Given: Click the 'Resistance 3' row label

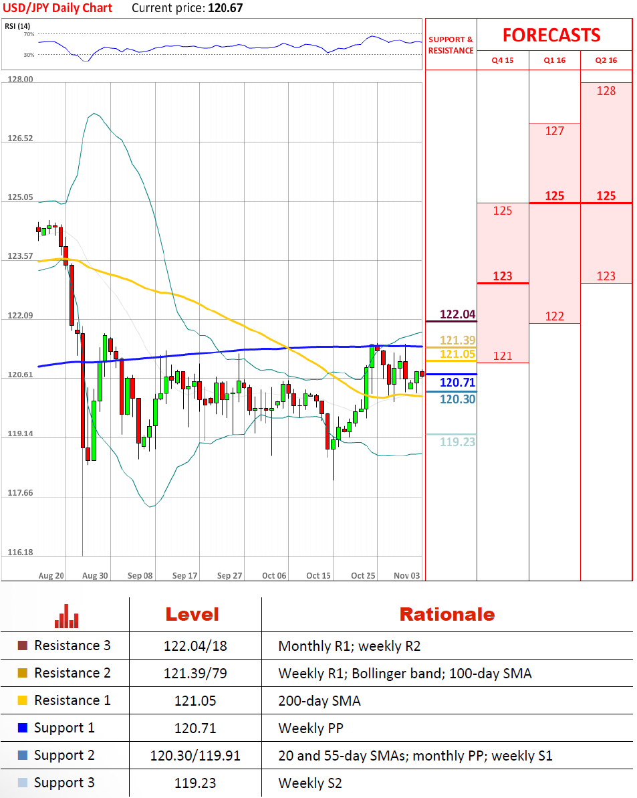Looking at the screenshot, I should coord(72,645).
